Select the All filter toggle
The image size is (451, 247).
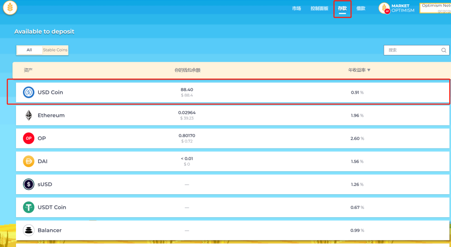(x=29, y=50)
